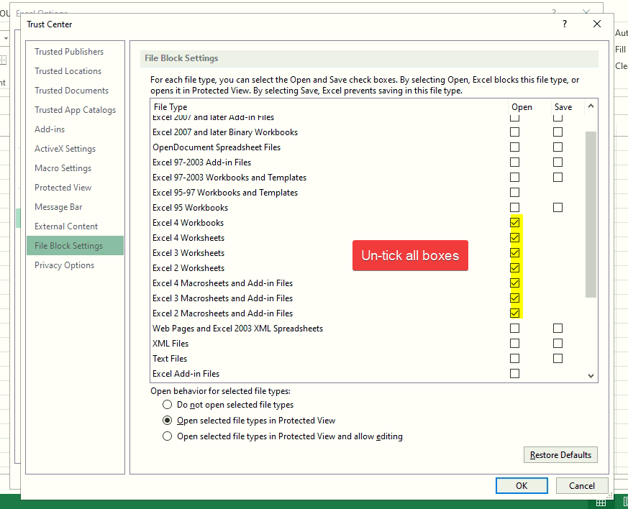Uncheck Open for Excel 3 Worksheets
This screenshot has width=628, height=509.
pyautogui.click(x=514, y=253)
